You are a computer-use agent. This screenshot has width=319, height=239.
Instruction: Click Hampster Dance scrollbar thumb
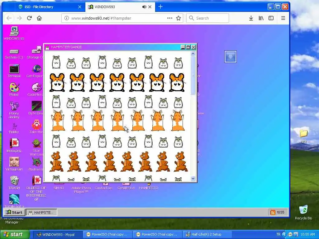click(193, 76)
